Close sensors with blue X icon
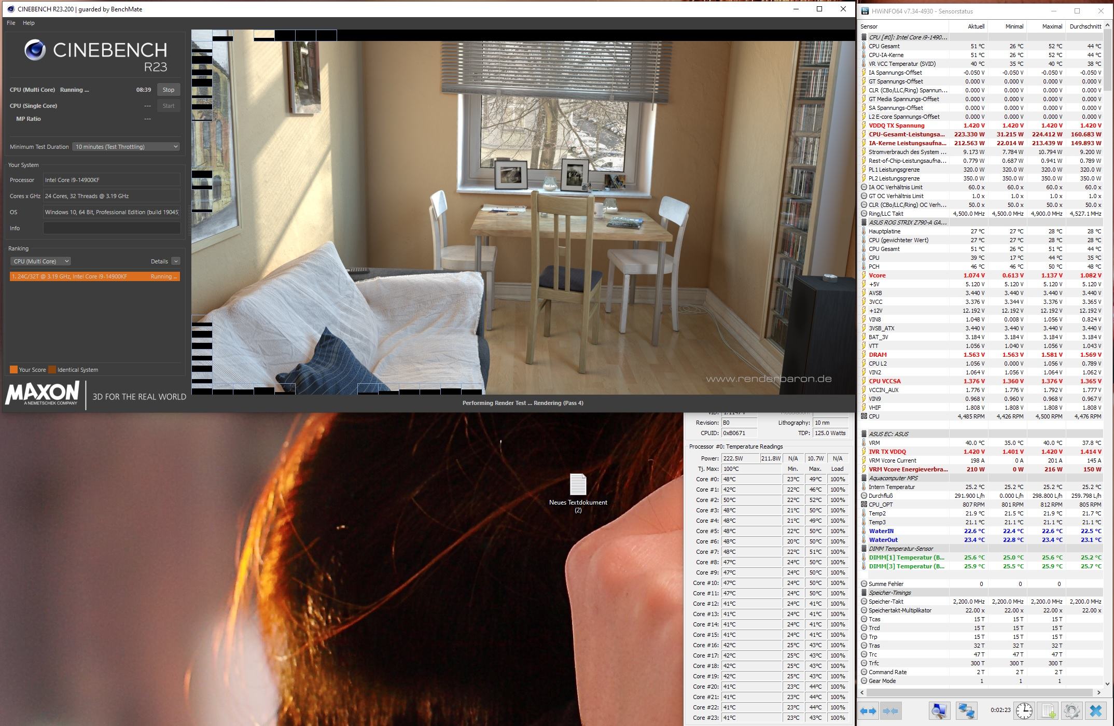 pos(1095,710)
